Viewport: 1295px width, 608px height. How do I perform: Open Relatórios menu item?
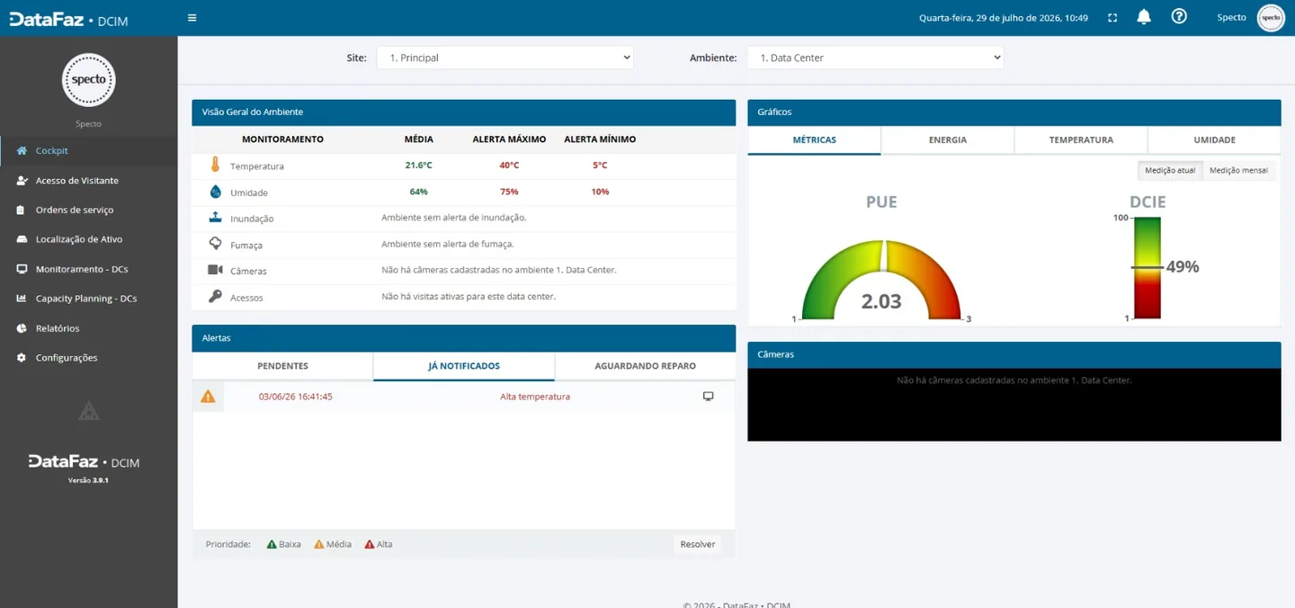88,328
